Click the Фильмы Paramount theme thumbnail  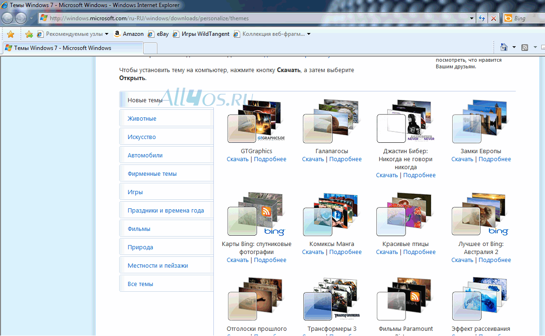pyautogui.click(x=406, y=299)
